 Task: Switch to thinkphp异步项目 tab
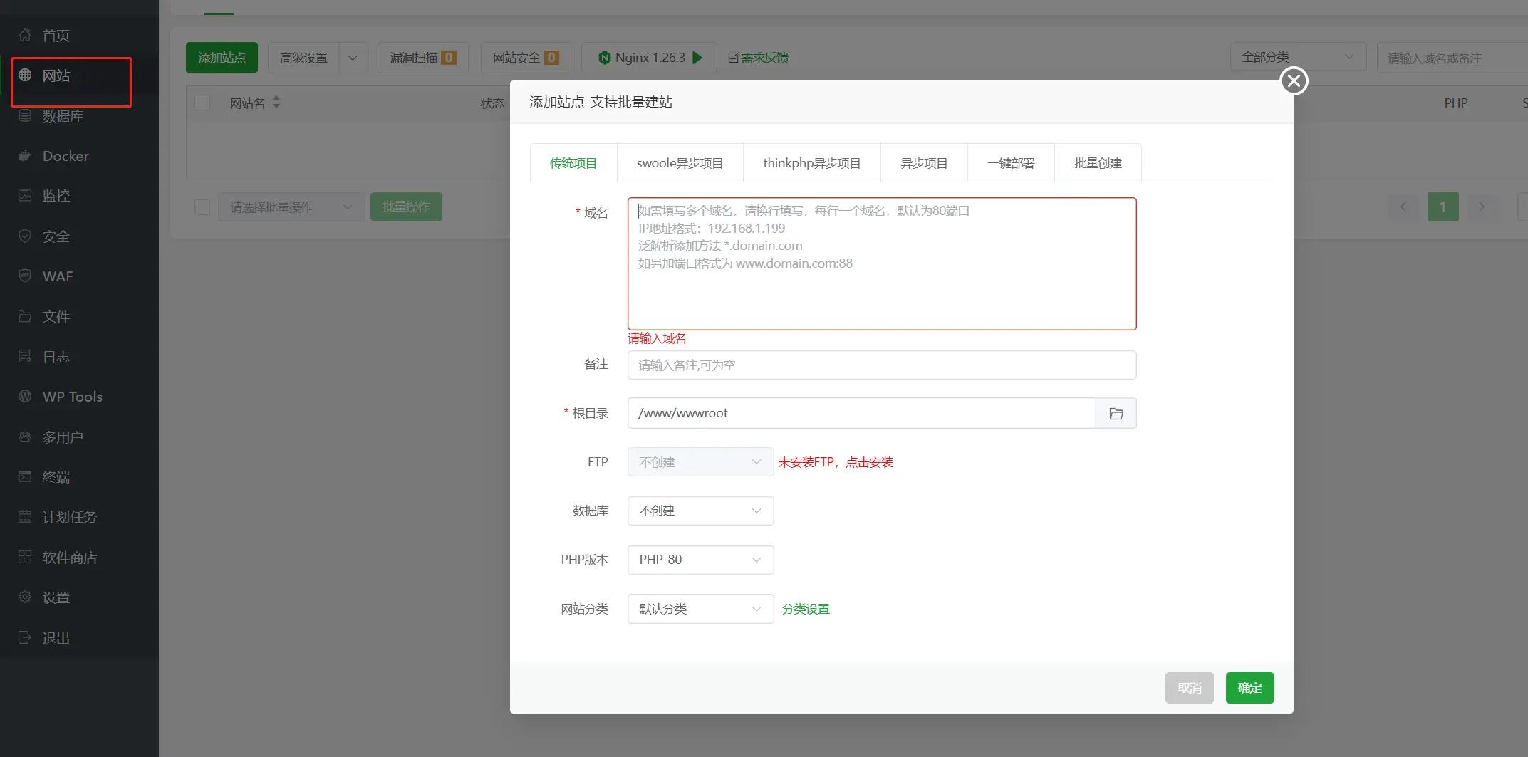point(811,163)
